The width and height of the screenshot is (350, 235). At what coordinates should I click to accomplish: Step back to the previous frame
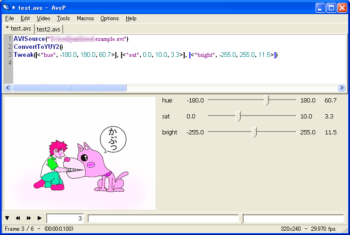pyautogui.click(x=18, y=218)
